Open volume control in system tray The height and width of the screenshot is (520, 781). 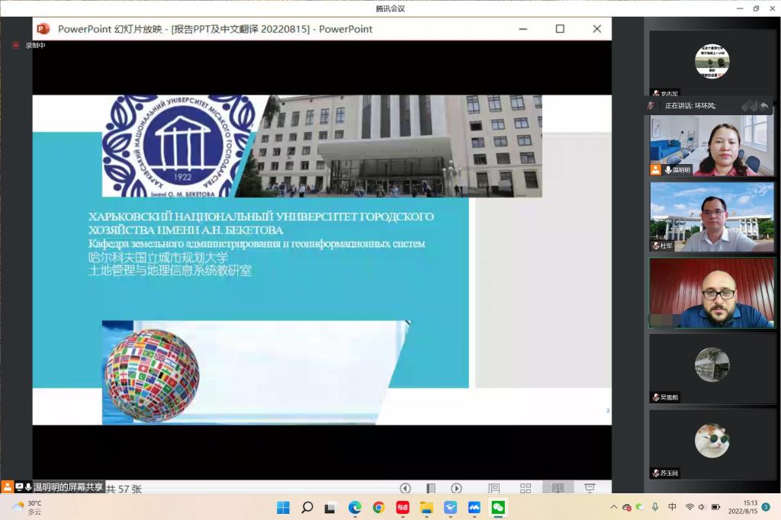(702, 507)
